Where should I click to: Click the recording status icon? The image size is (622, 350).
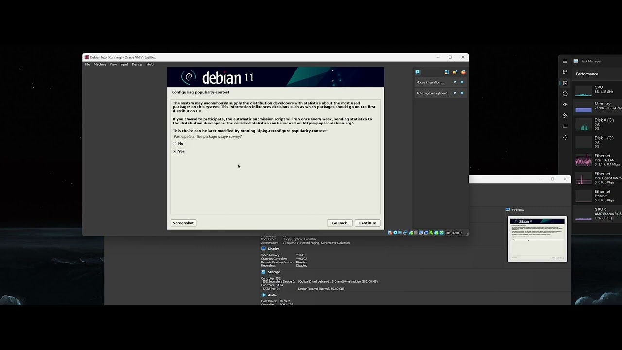coord(426,233)
